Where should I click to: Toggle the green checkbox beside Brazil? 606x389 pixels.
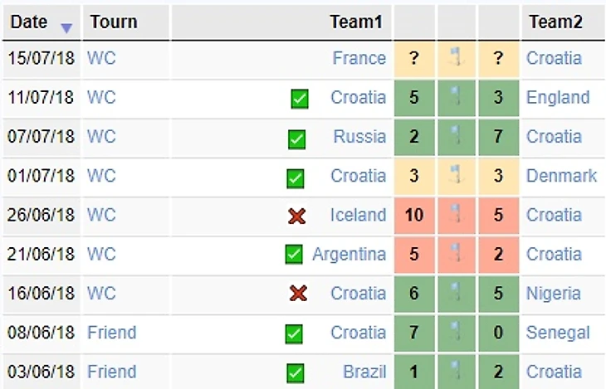(295, 372)
